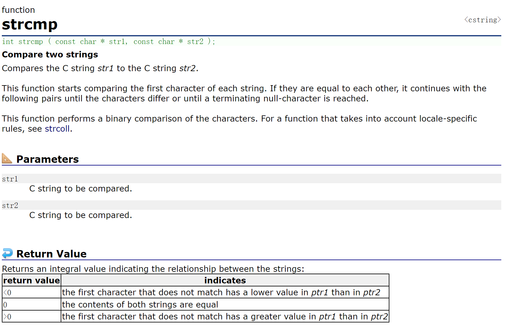This screenshot has width=508, height=331.
Task: Click 'Returns an integral value' sentence
Action: pos(153,269)
